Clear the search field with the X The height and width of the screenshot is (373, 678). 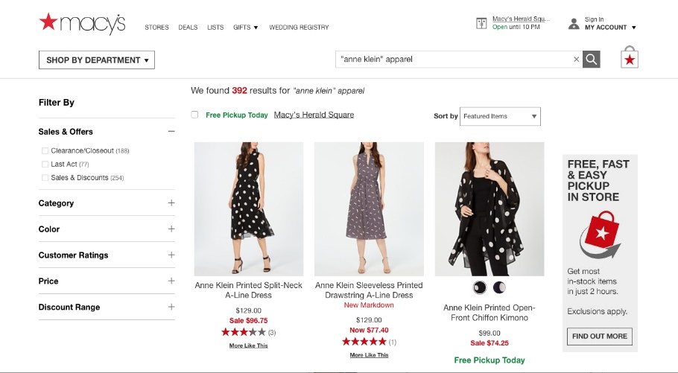(576, 60)
